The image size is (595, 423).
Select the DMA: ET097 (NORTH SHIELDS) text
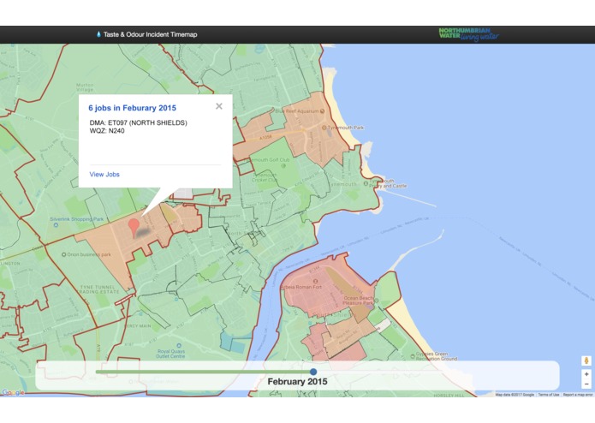coord(138,122)
